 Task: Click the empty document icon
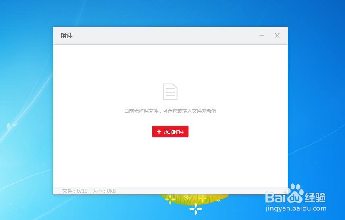(x=170, y=92)
